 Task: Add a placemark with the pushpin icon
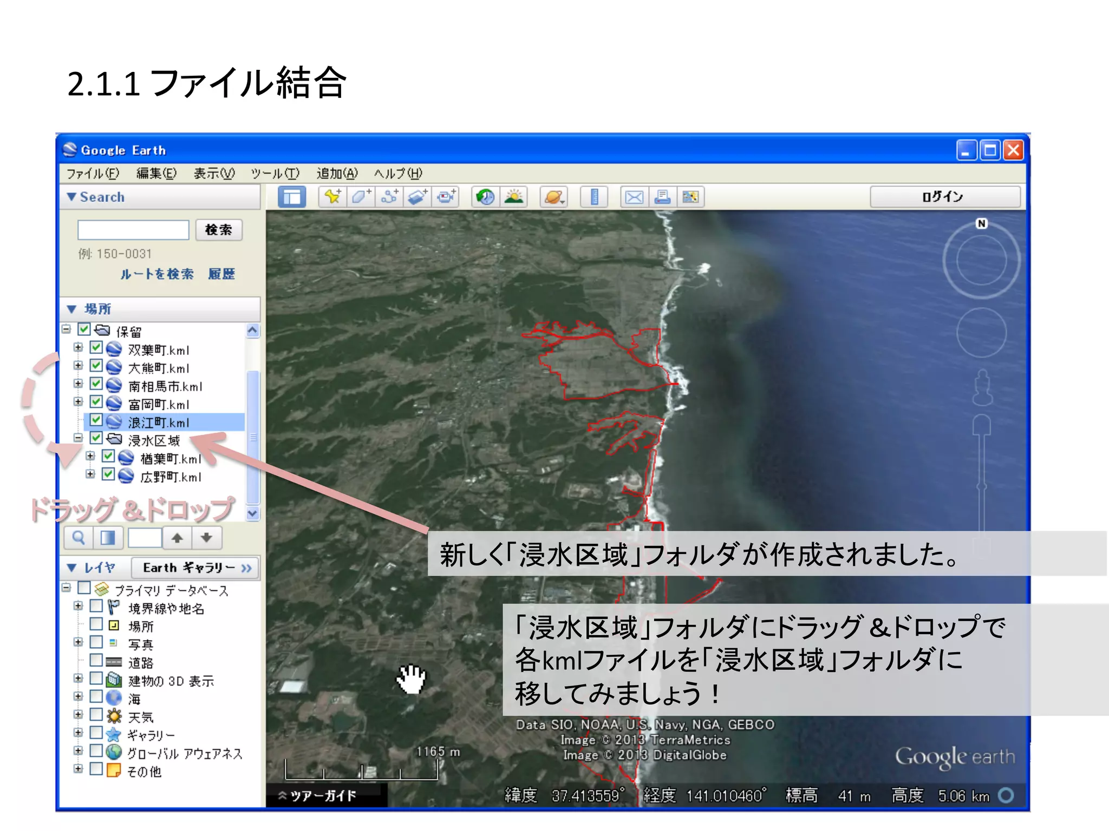click(x=332, y=197)
